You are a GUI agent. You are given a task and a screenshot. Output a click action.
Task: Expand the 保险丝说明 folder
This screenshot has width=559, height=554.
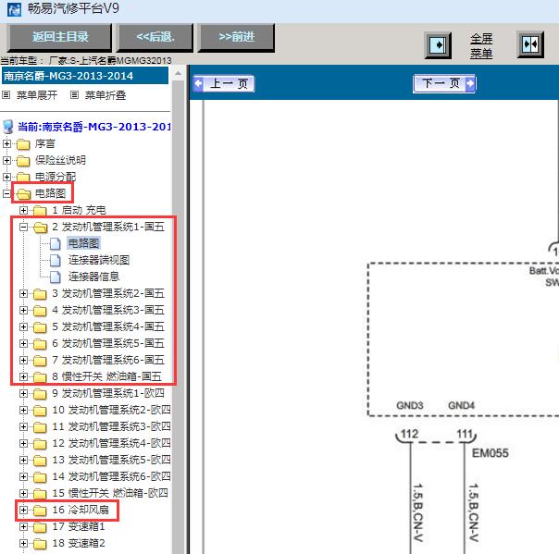[6, 160]
